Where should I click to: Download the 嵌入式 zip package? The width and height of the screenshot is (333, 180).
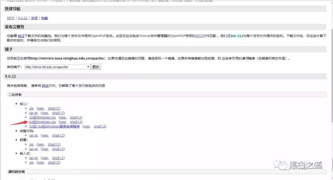pyautogui.click(x=31, y=162)
